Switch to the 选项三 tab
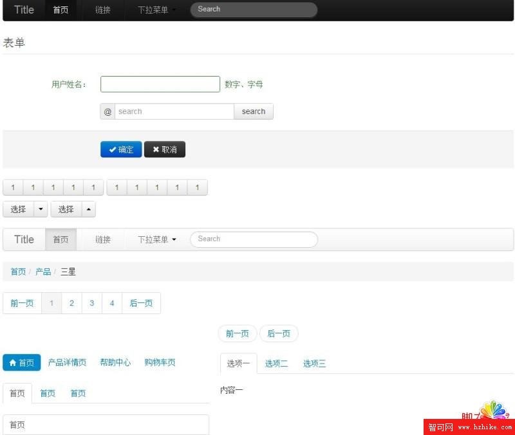This screenshot has height=435, width=515. coord(314,364)
